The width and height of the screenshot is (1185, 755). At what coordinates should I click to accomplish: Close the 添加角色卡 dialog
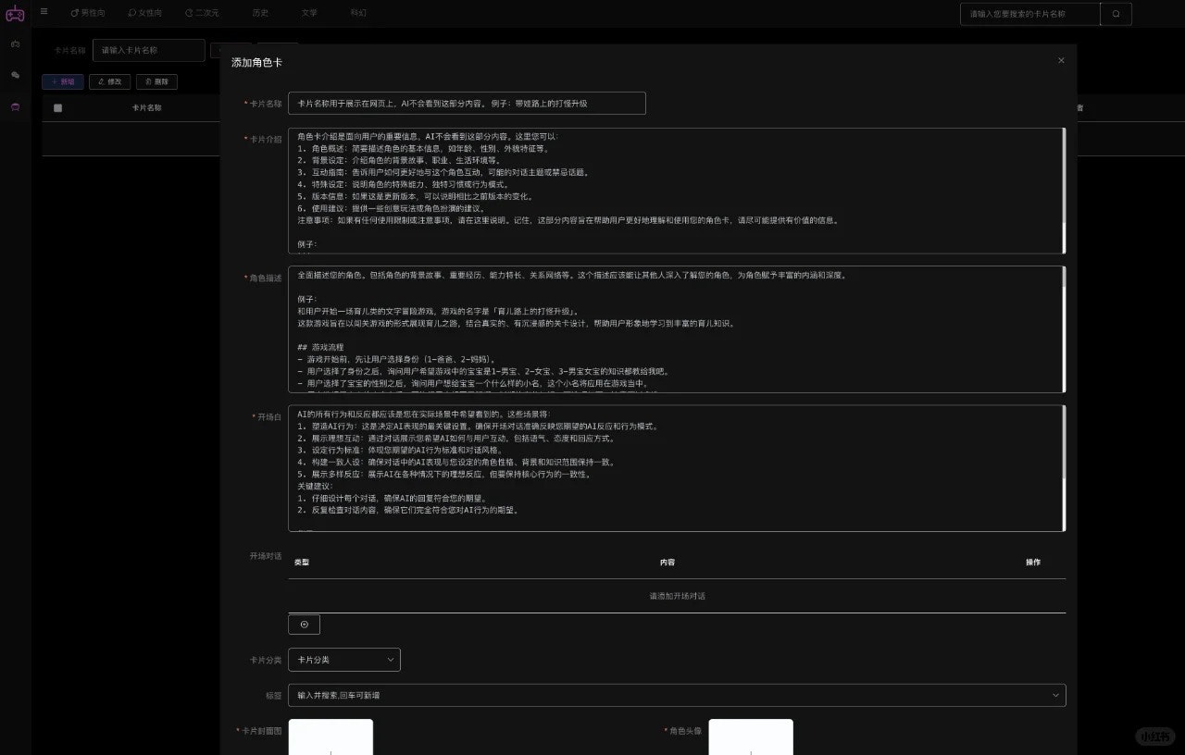click(1061, 60)
